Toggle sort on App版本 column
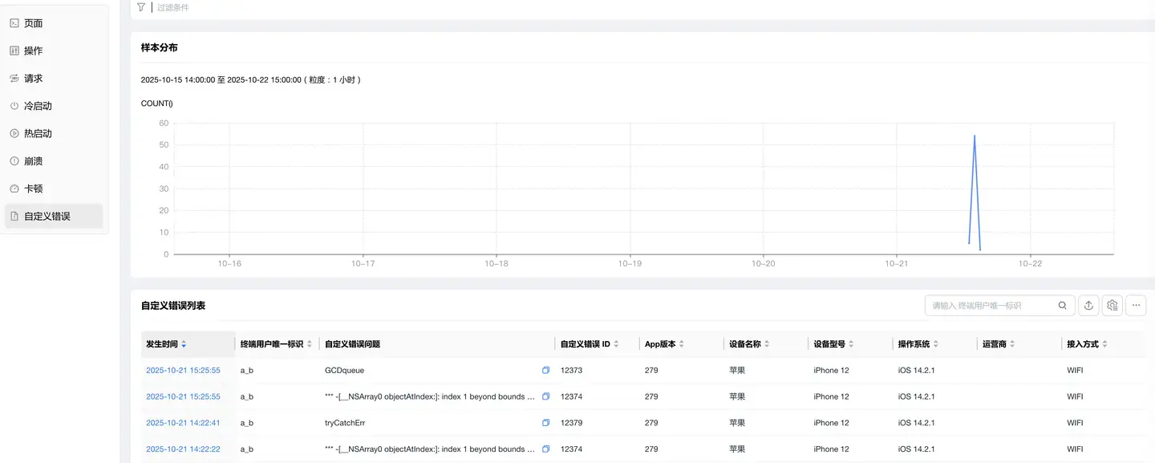The image size is (1155, 463). pyautogui.click(x=682, y=344)
